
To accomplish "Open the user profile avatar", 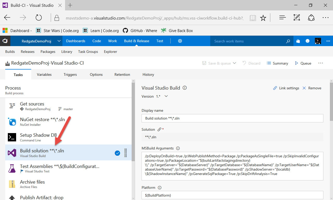I will pyautogui.click(x=318, y=41).
